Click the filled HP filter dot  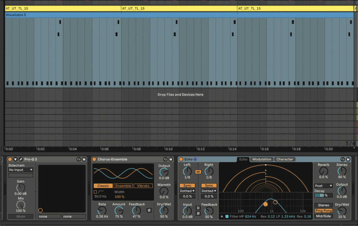[x=266, y=204]
